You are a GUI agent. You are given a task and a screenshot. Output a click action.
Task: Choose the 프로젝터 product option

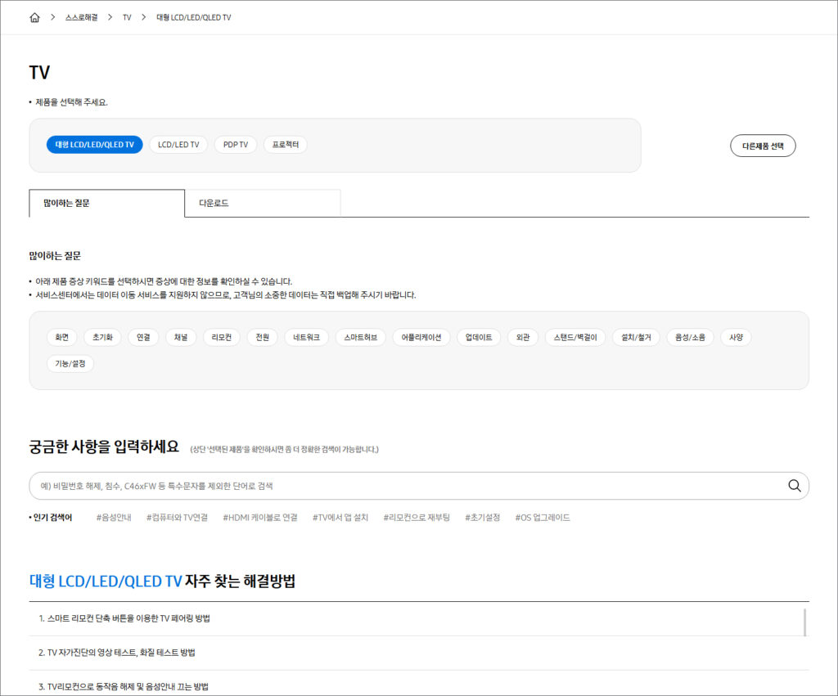285,145
